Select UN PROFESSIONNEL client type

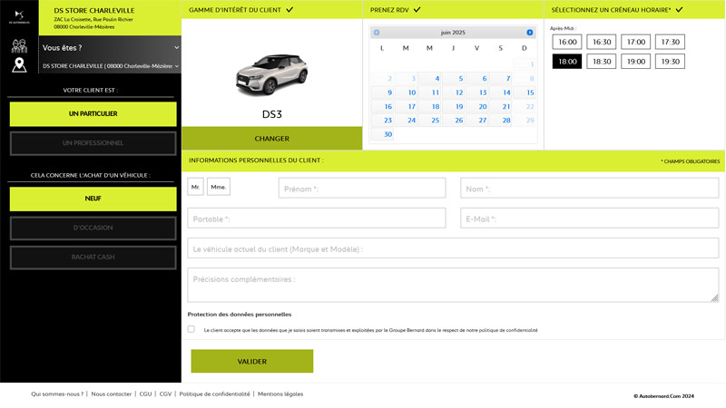pos(93,143)
